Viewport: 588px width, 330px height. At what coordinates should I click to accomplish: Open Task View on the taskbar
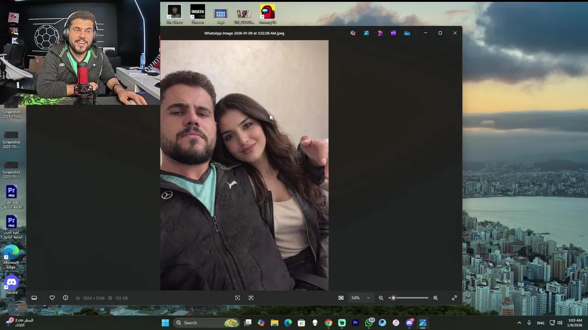pyautogui.click(x=248, y=323)
